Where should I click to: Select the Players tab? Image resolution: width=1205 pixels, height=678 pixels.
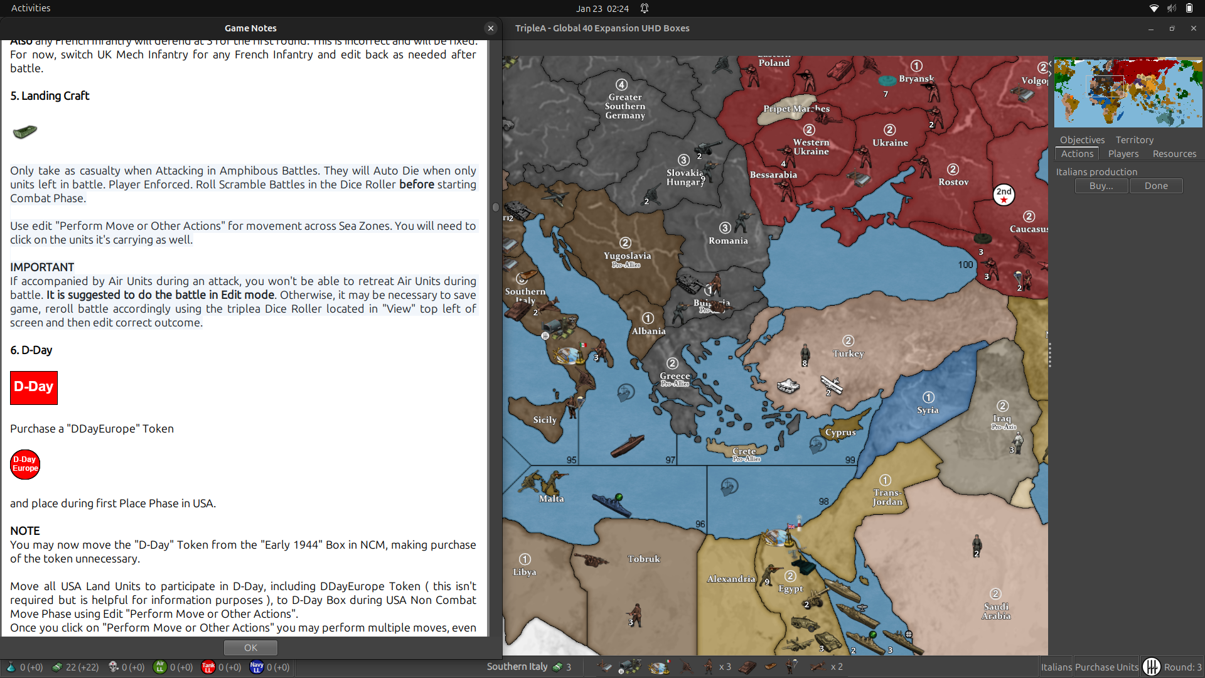(1123, 154)
